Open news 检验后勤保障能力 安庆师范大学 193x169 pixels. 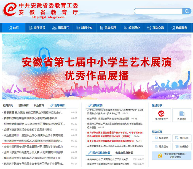(x=34, y=124)
